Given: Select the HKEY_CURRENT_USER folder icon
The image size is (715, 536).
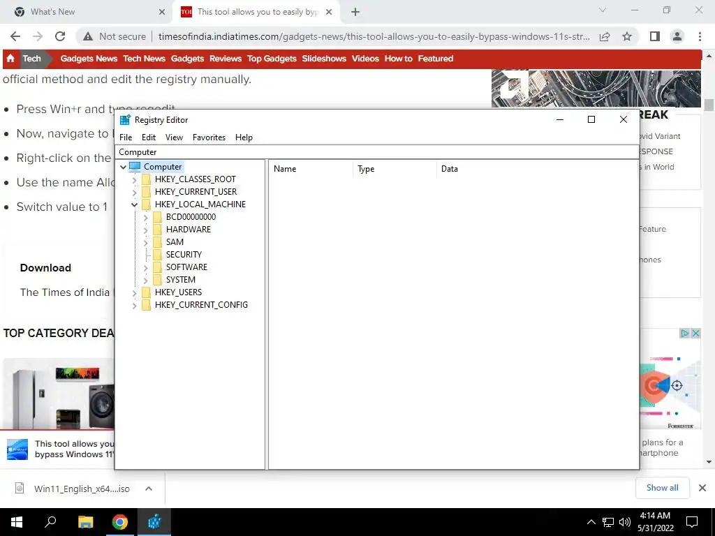Looking at the screenshot, I should pos(146,192).
